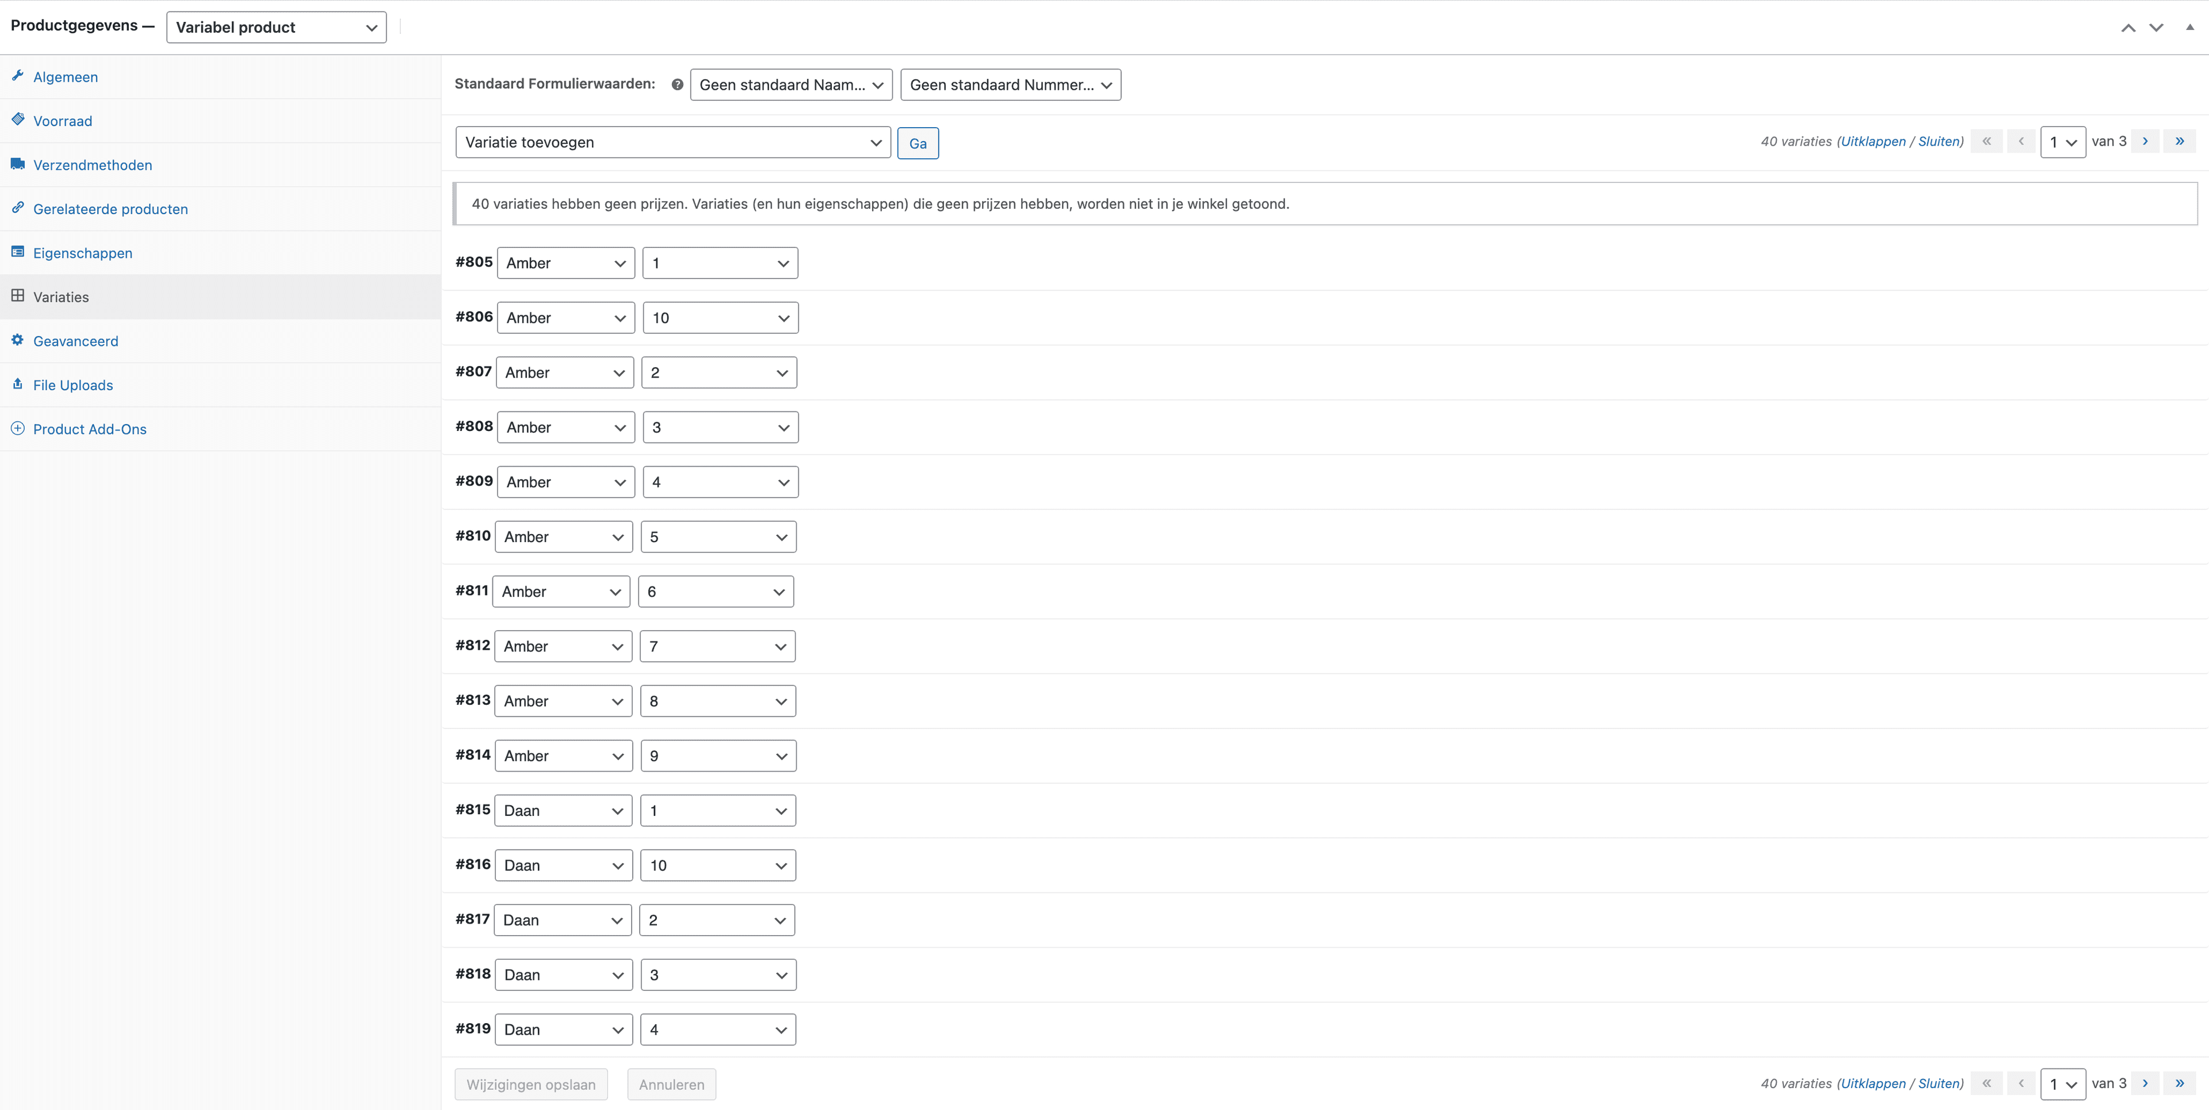The image size is (2209, 1110).
Task: Open the top page number selector
Action: [x=2063, y=142]
